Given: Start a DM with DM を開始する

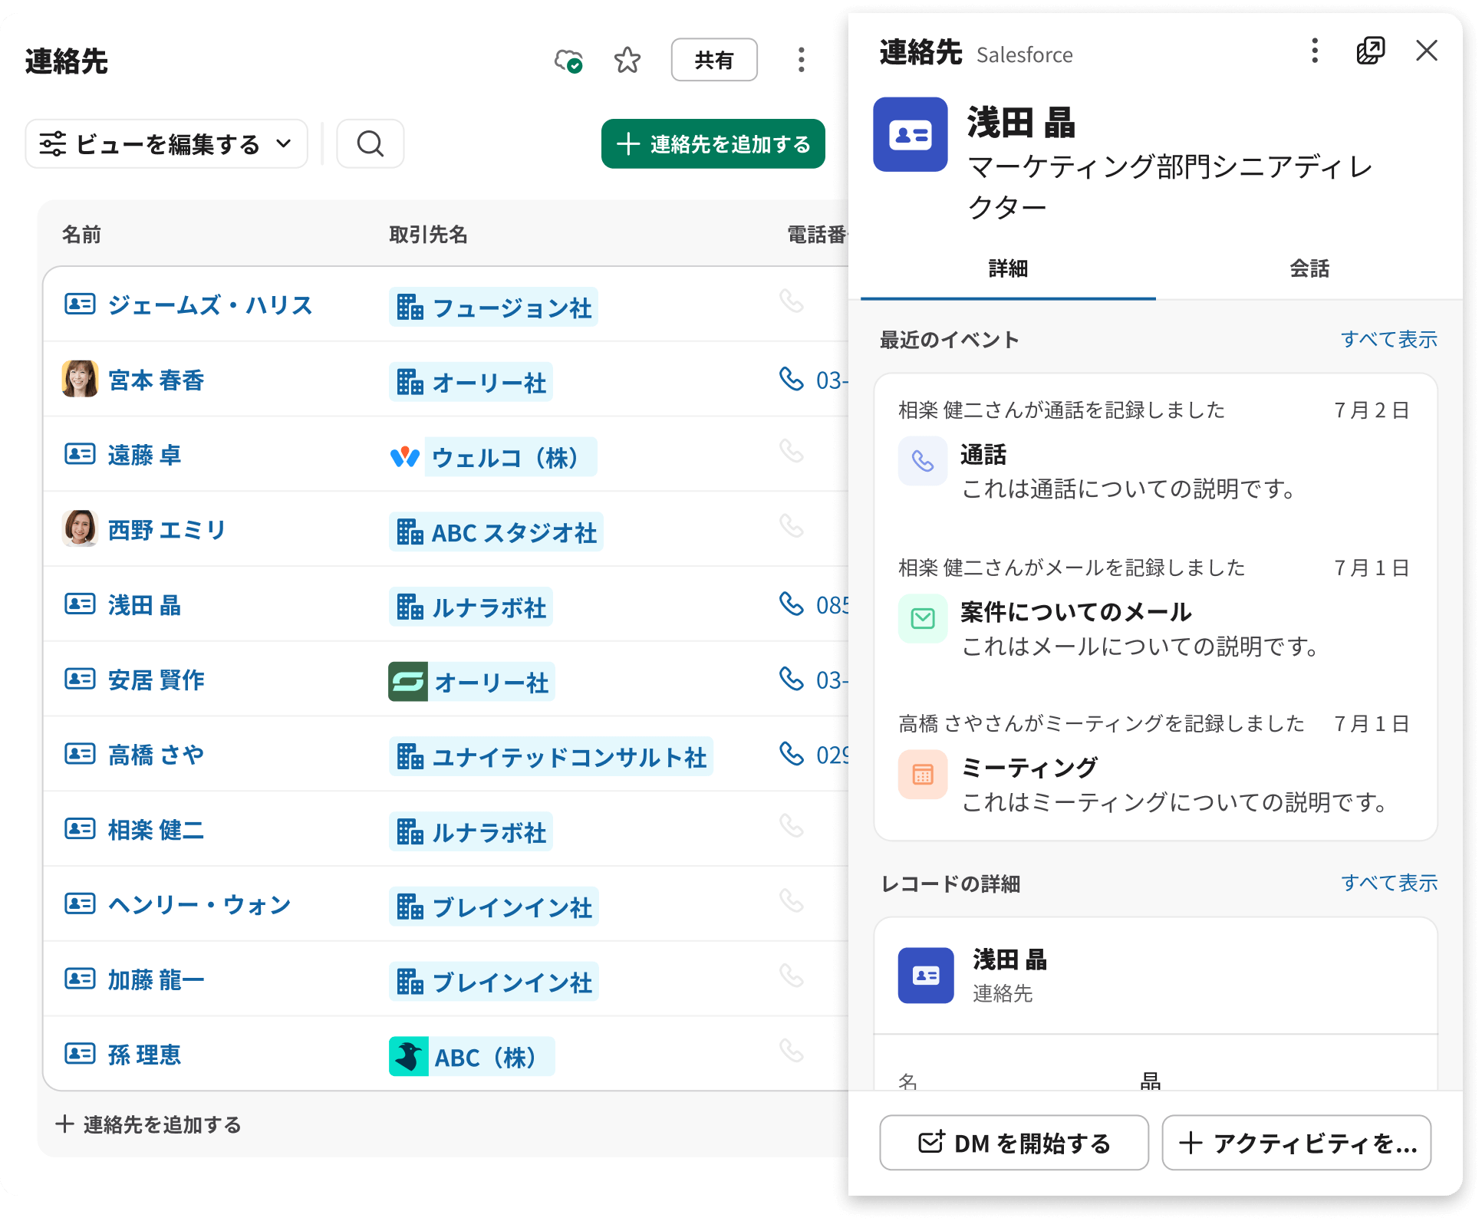Looking at the screenshot, I should tap(1014, 1143).
